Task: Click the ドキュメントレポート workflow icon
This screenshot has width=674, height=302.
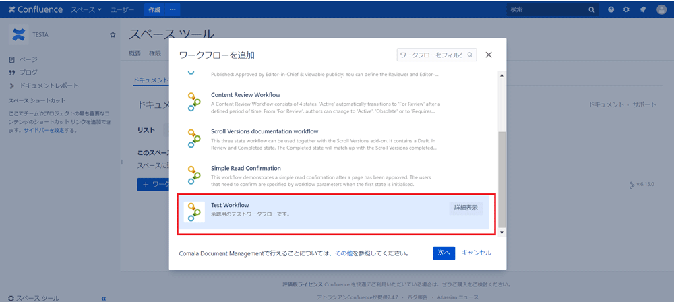Action: pyautogui.click(x=12, y=86)
